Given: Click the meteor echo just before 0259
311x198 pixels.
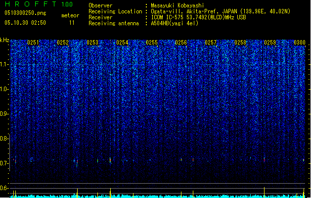Looking at the screenshot, I should tap(264, 159).
